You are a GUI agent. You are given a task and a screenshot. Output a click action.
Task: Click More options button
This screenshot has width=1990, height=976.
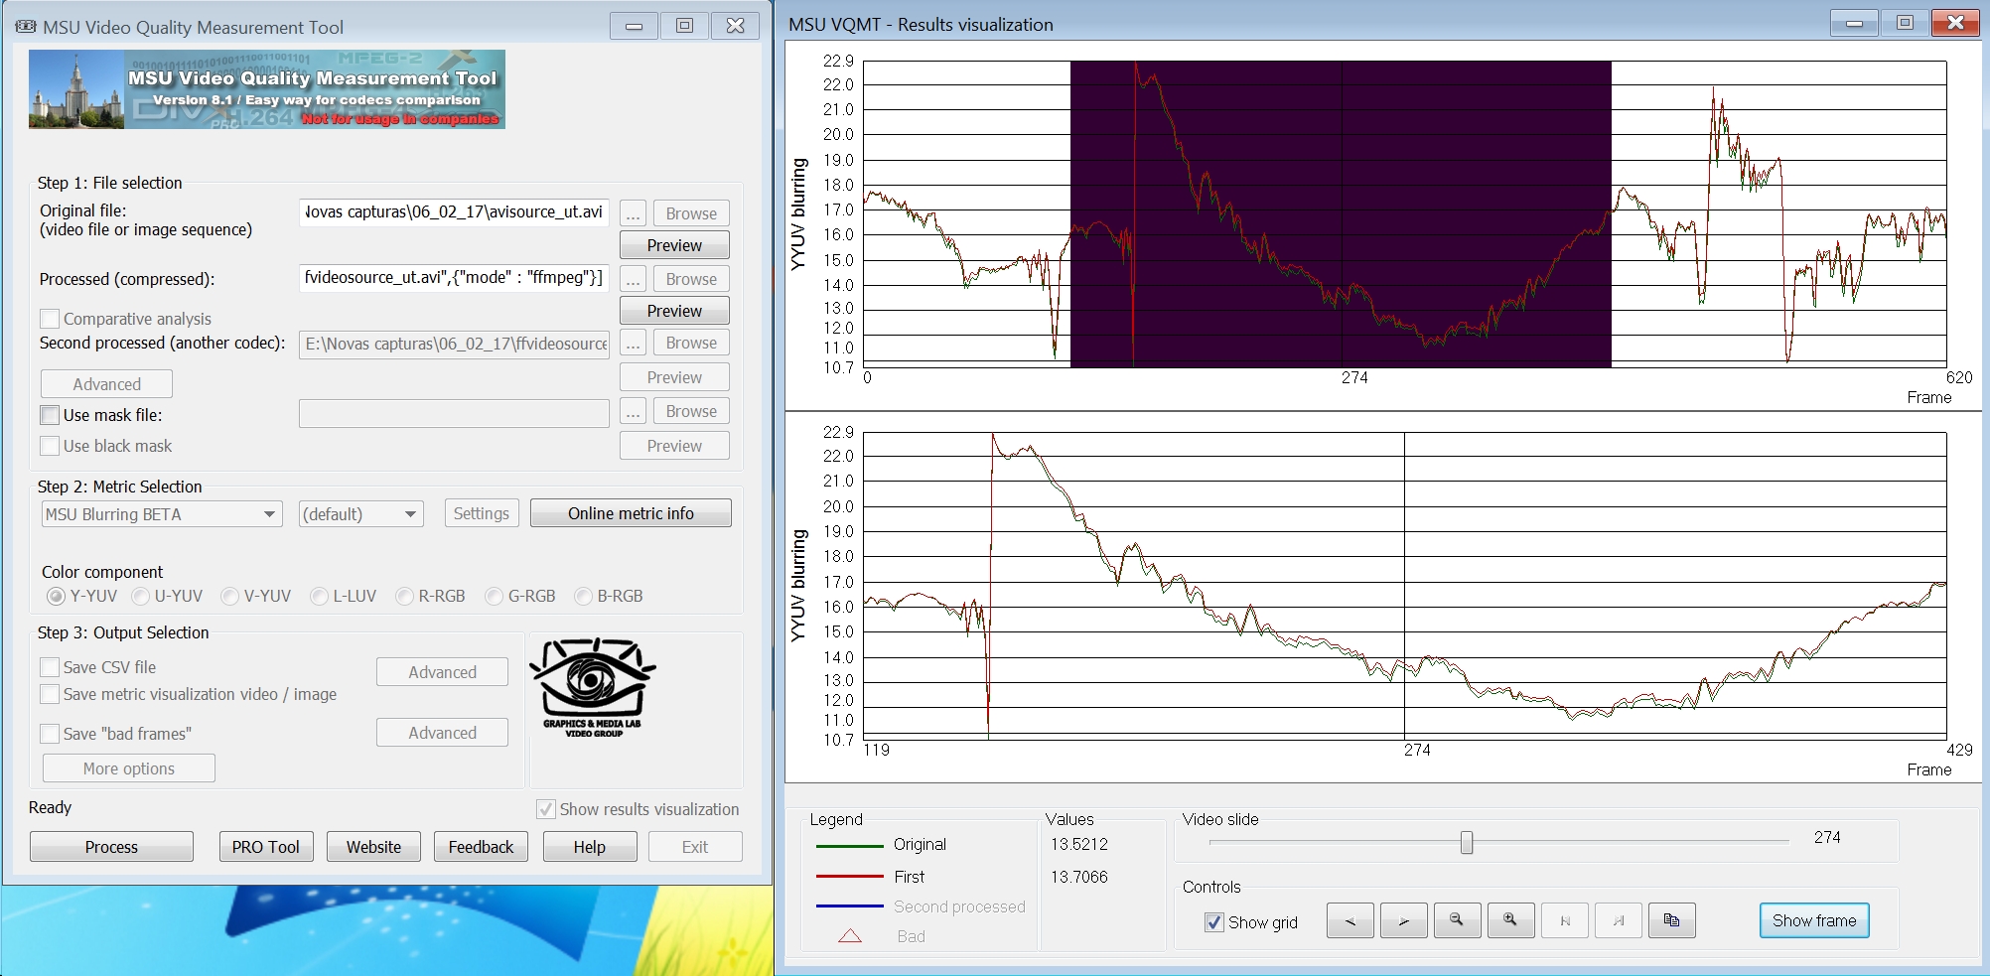pos(129,768)
